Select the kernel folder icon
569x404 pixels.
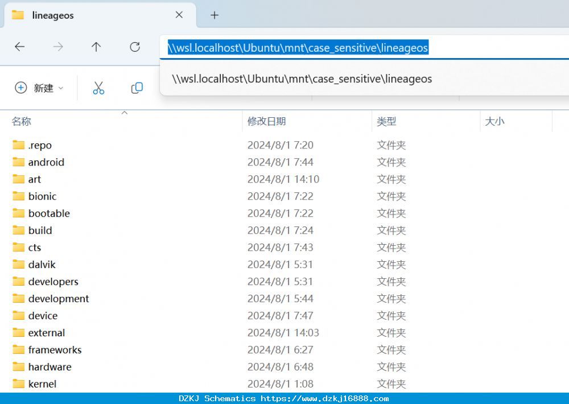18,384
